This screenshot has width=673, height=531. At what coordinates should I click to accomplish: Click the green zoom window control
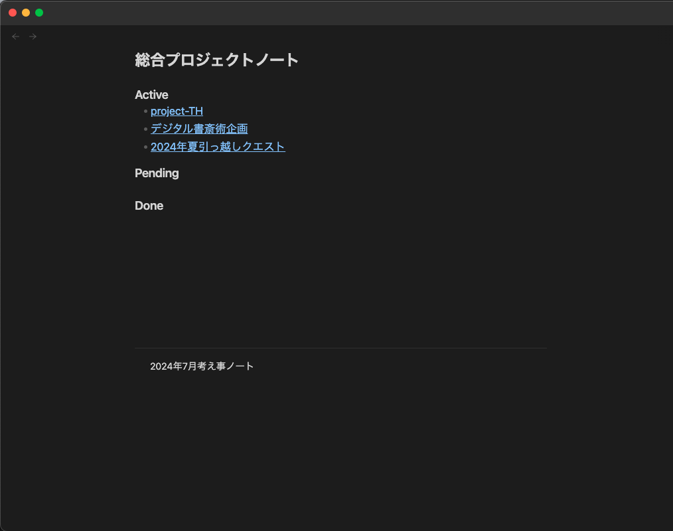click(x=39, y=12)
